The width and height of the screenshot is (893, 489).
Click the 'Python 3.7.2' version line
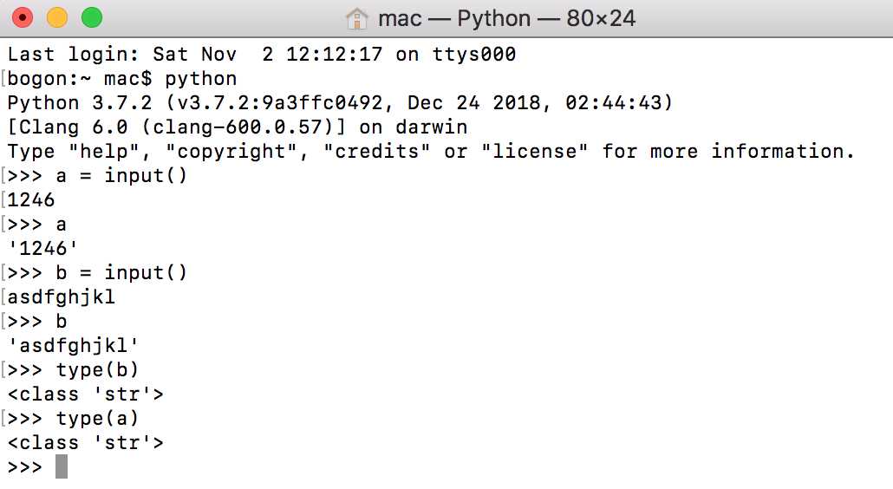pyautogui.click(x=340, y=103)
